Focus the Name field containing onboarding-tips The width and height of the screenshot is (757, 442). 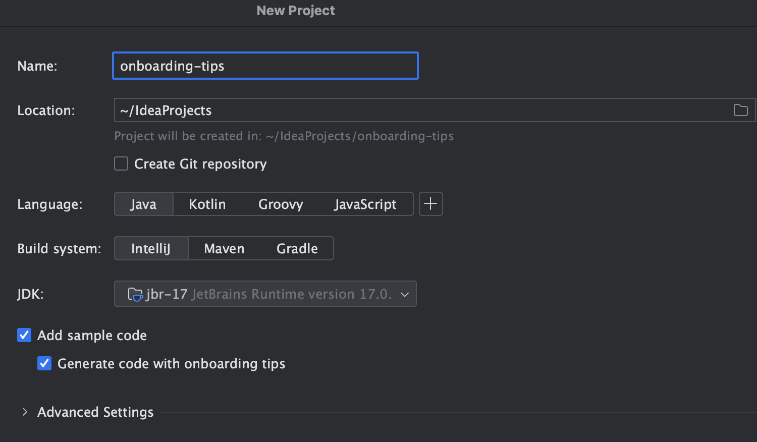tap(265, 66)
